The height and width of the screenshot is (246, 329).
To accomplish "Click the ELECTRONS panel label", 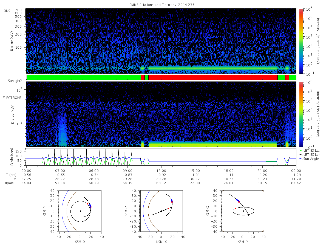I will pos(12,98).
